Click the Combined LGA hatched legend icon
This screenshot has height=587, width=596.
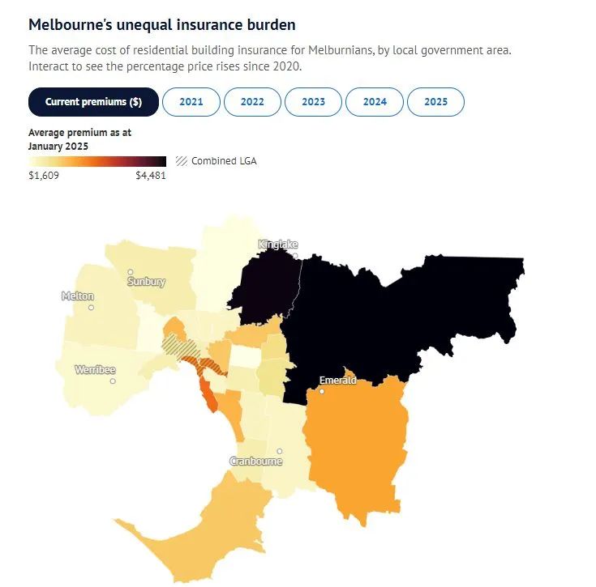tap(182, 161)
